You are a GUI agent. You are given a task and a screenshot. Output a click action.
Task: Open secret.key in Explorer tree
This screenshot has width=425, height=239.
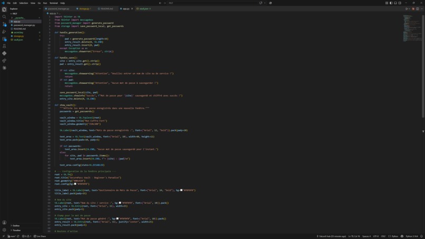(18, 33)
